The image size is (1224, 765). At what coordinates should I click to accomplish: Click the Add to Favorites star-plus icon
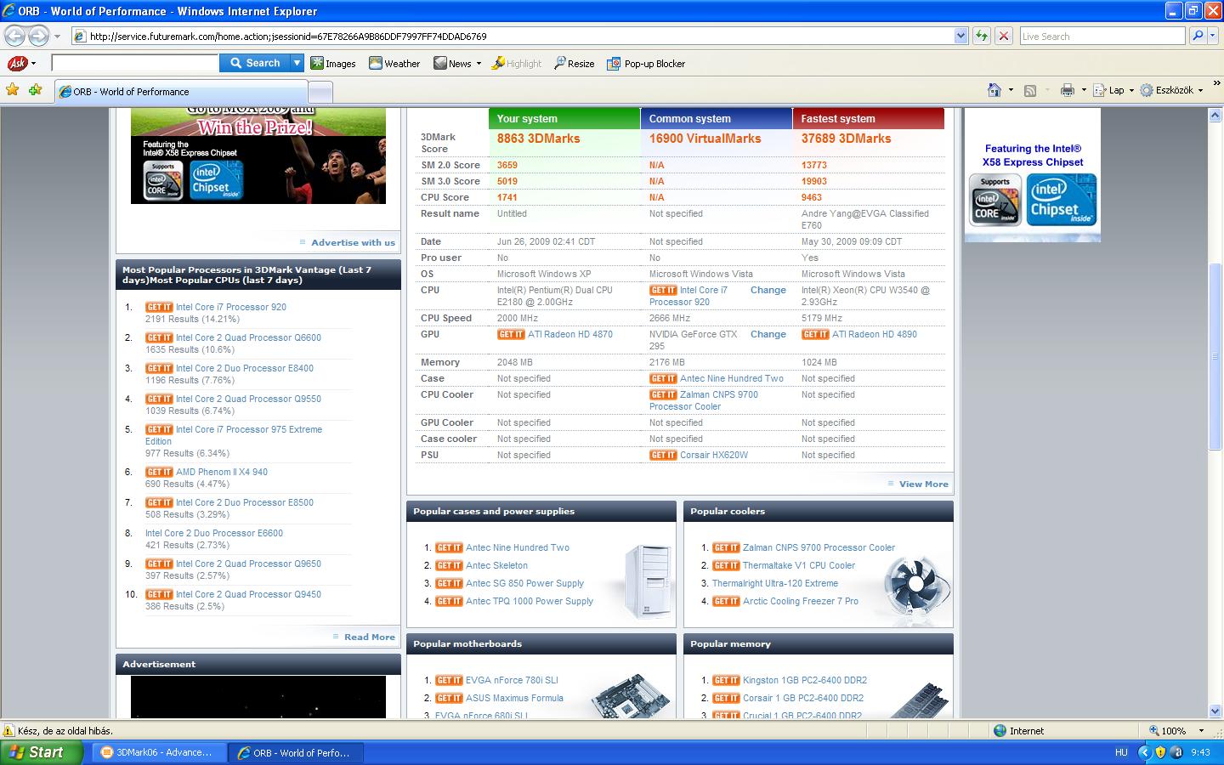35,90
